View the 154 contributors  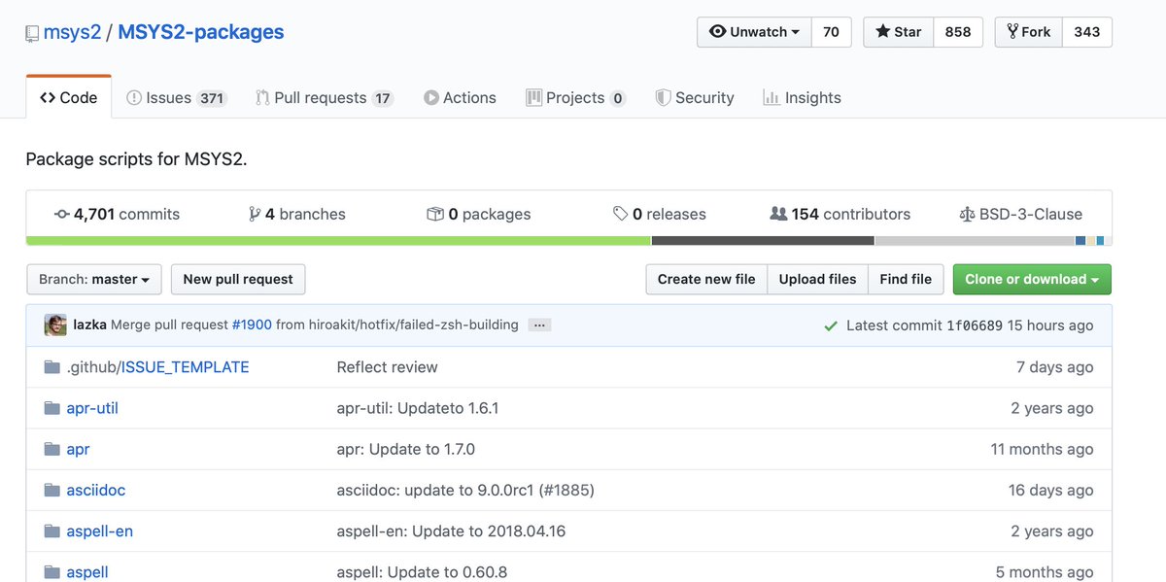point(840,214)
